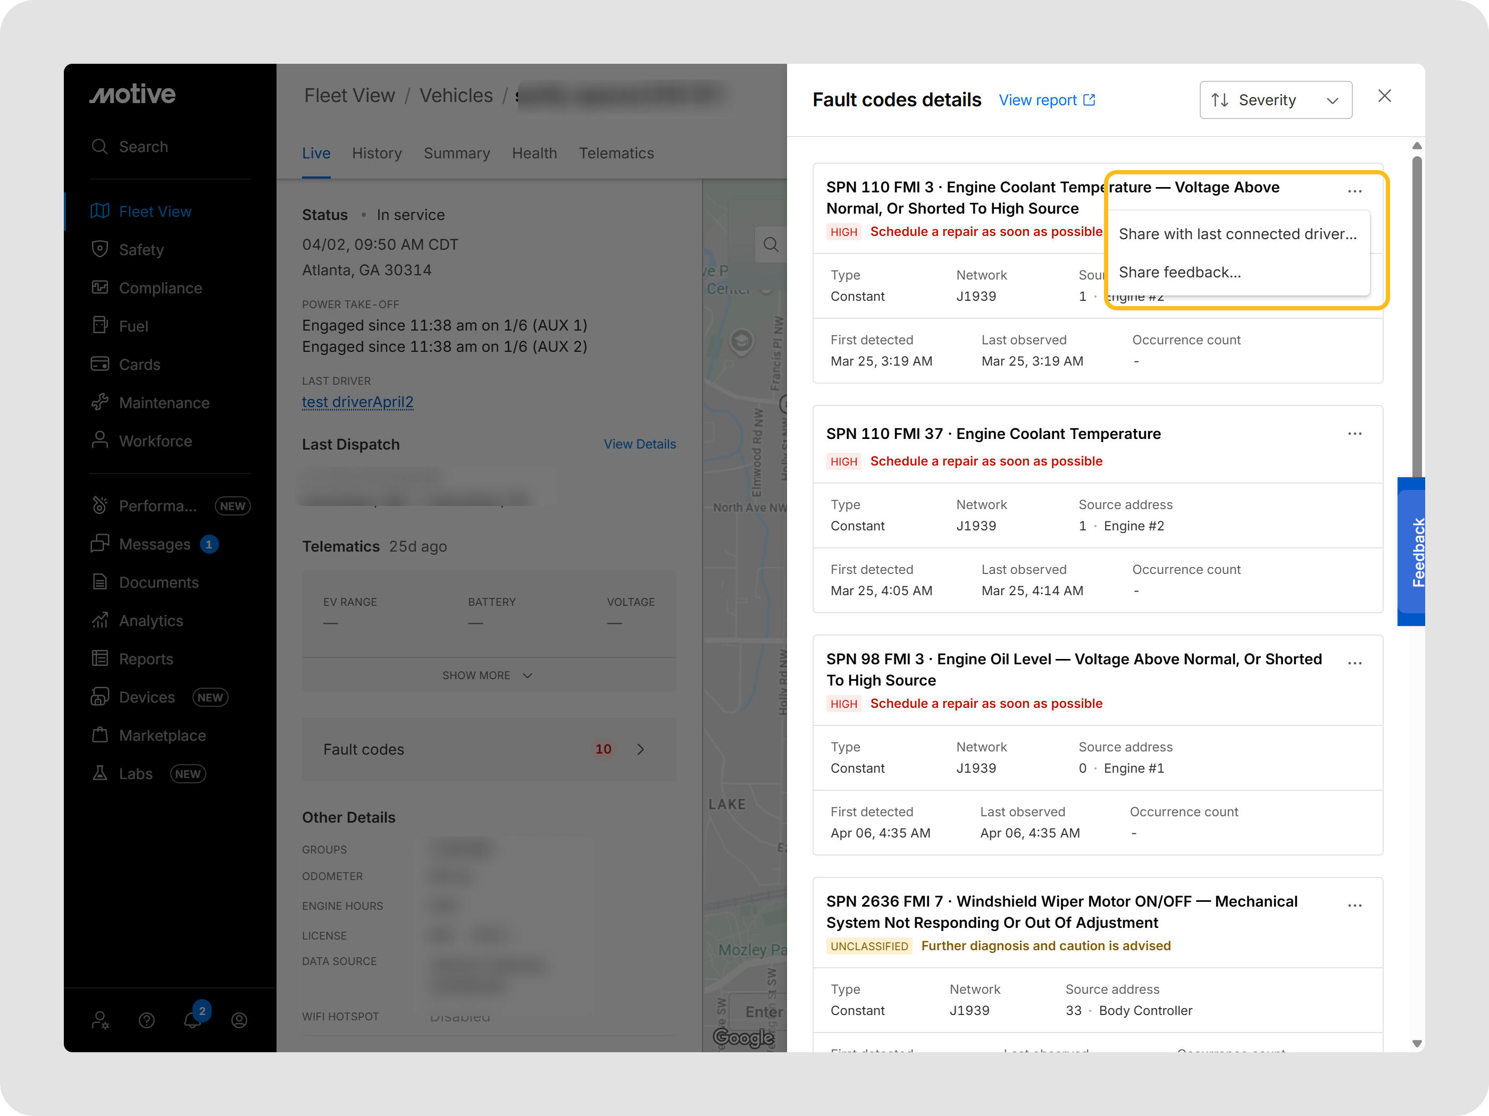
Task: Click the Workforce person icon
Action: (99, 441)
